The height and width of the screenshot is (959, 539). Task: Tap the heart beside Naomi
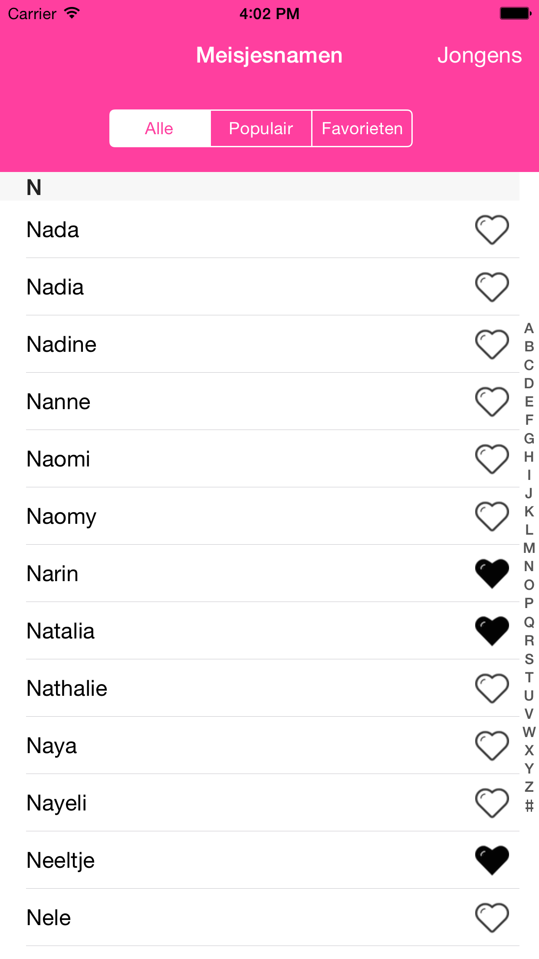[x=492, y=459]
